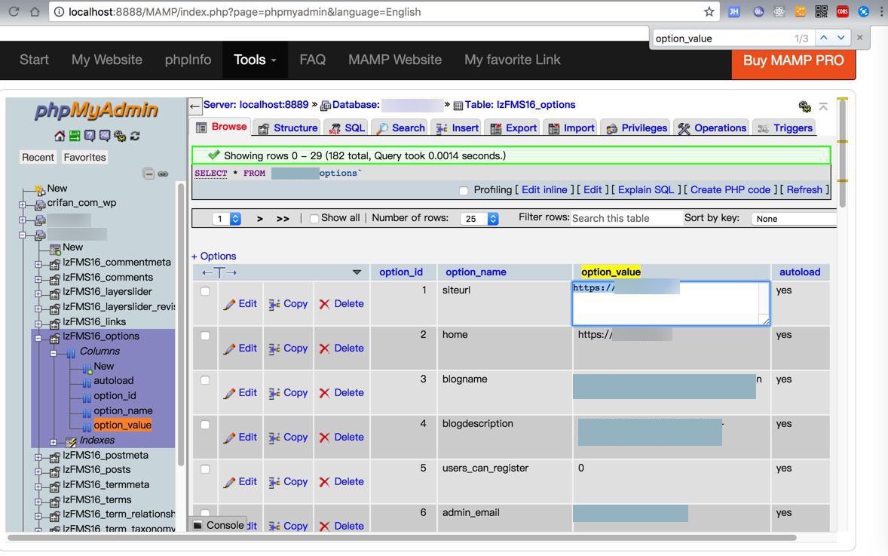The width and height of the screenshot is (888, 556).
Task: Open the Tools menu dropdown
Action: pos(255,60)
